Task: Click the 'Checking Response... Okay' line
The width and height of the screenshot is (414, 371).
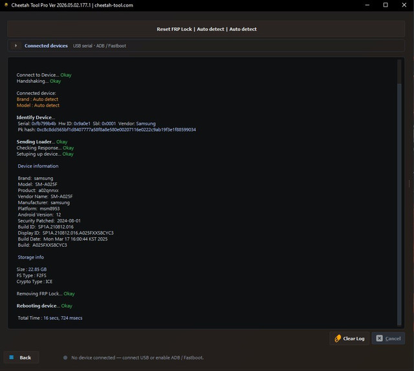Action: pos(45,148)
